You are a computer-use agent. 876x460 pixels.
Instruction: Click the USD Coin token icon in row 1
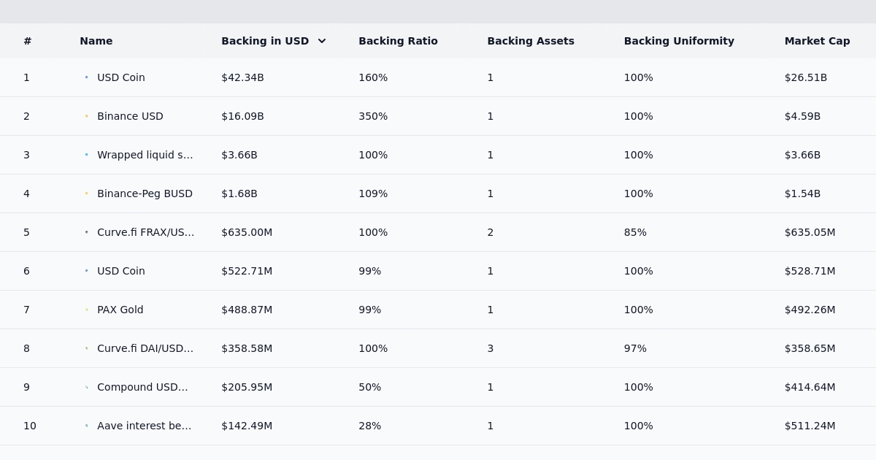point(86,77)
